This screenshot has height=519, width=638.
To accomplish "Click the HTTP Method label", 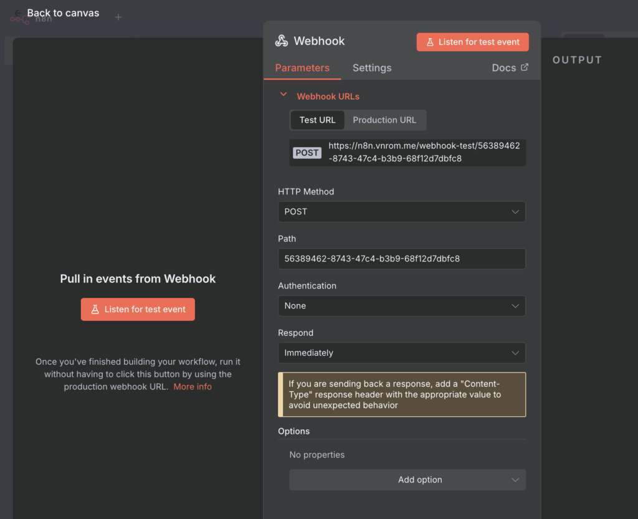I will [306, 191].
